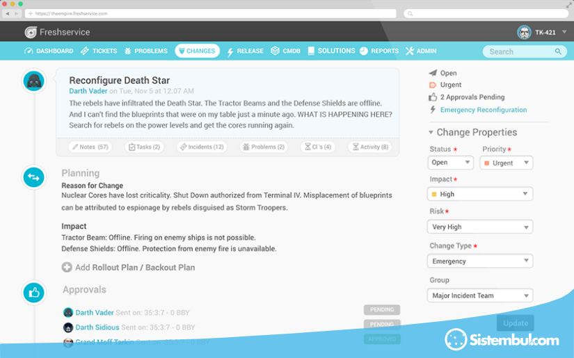574x358 pixels.
Task: Show the Activity (8) tab
Action: [370, 147]
